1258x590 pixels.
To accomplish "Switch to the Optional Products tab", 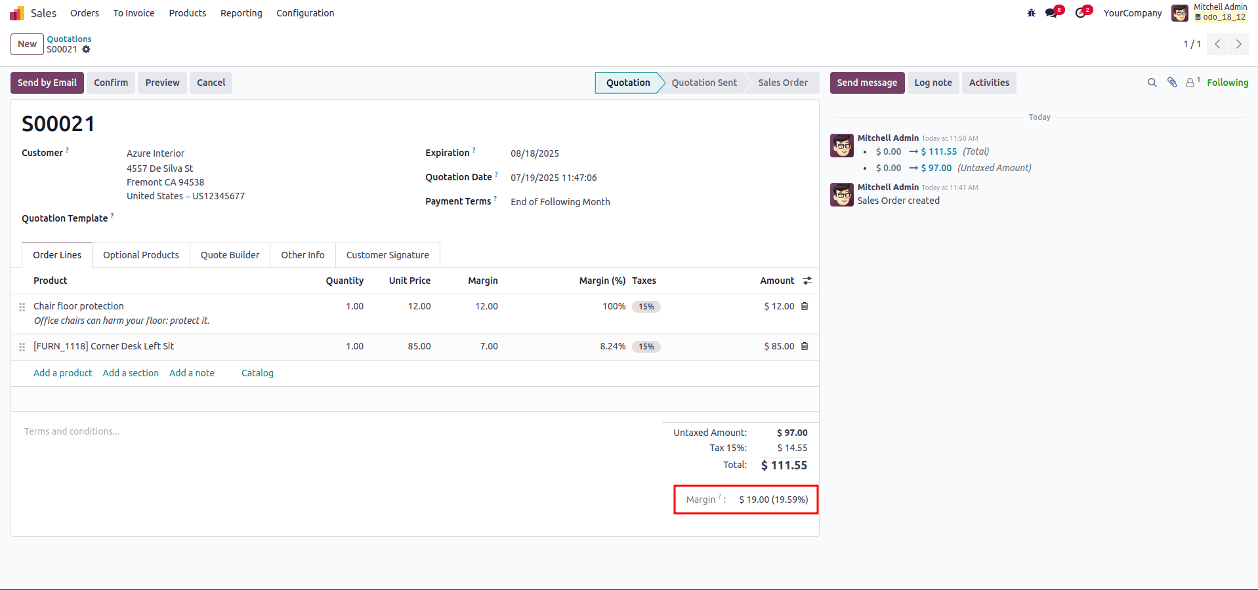I will (140, 255).
